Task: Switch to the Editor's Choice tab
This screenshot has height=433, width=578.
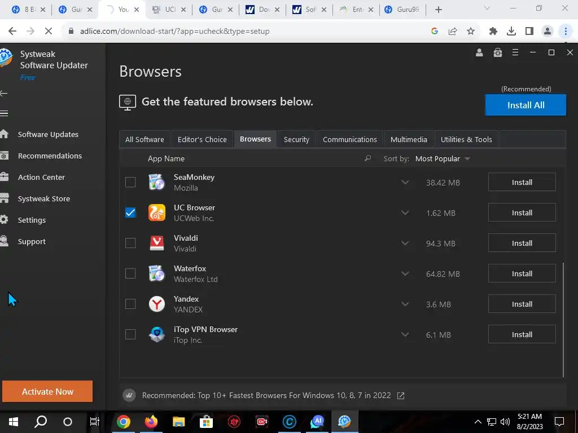Action: [202, 140]
